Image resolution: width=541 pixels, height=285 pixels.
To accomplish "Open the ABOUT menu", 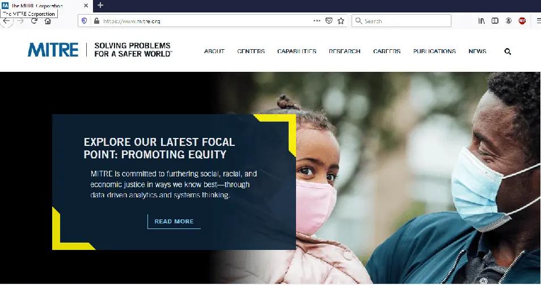I will coord(214,51).
